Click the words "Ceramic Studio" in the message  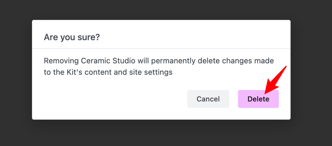tap(108, 61)
